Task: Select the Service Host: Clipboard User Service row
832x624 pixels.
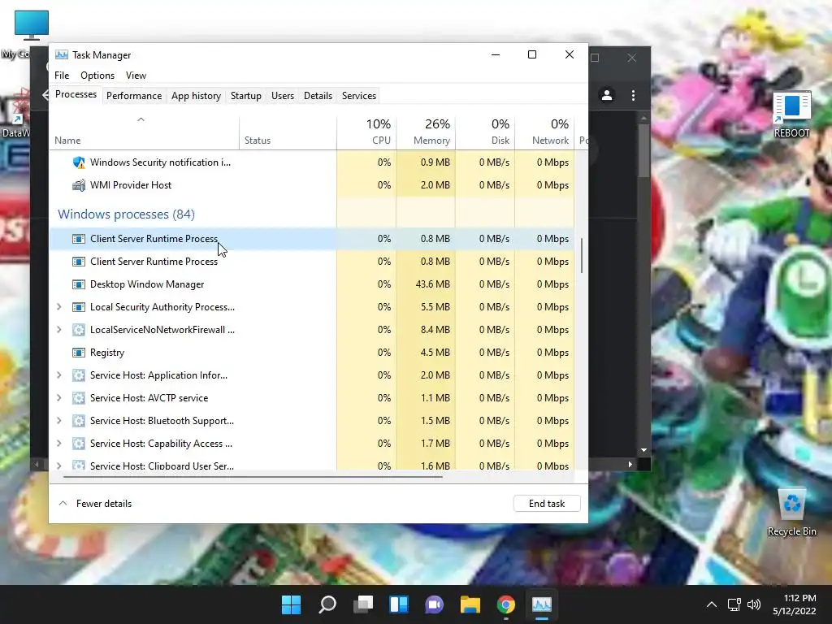Action: (x=311, y=464)
